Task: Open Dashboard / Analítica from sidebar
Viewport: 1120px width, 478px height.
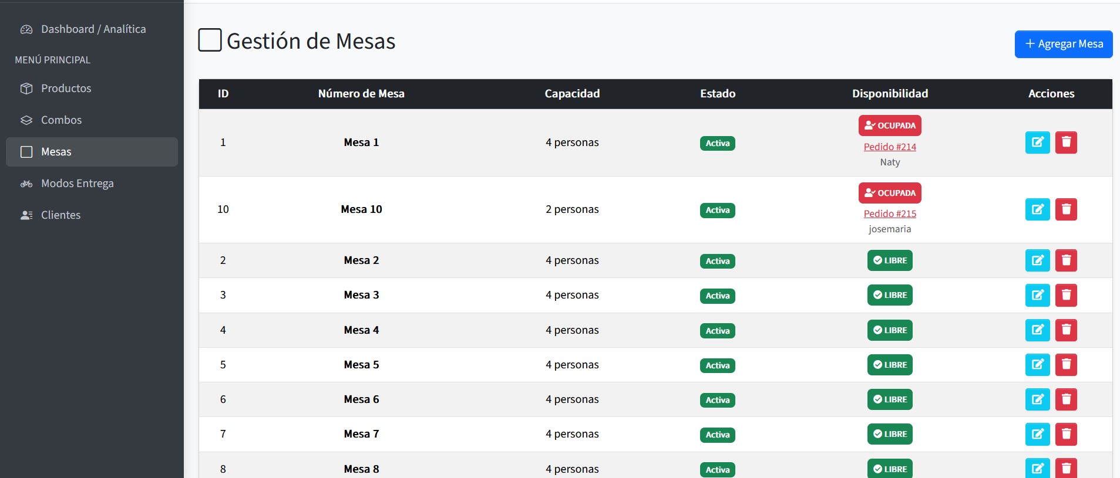Action: click(x=92, y=29)
